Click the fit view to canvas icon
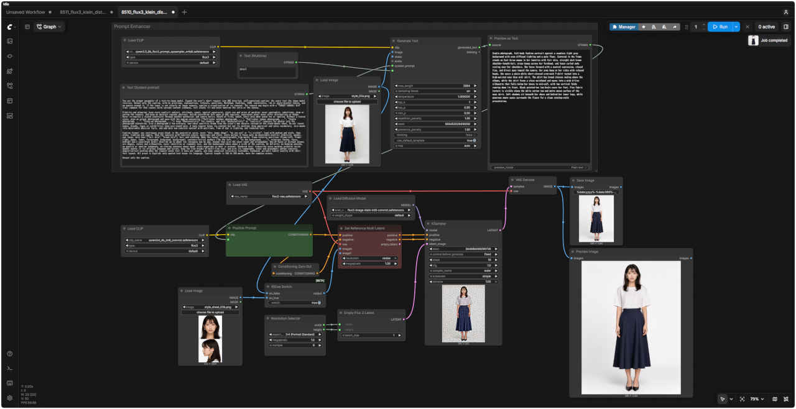The image size is (796, 409). tap(743, 399)
